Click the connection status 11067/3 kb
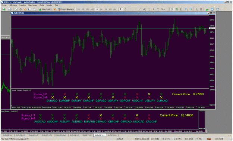 tap(219, 139)
